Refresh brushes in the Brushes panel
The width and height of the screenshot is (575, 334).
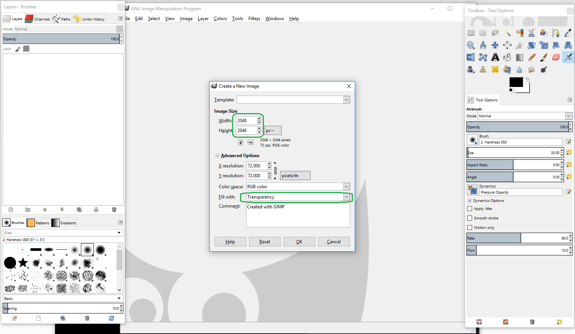[x=111, y=318]
